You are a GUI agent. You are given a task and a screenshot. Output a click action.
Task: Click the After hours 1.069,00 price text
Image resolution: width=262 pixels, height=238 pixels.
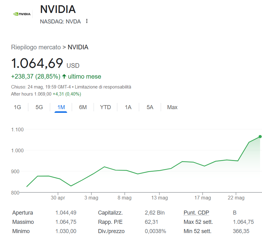[31, 94]
